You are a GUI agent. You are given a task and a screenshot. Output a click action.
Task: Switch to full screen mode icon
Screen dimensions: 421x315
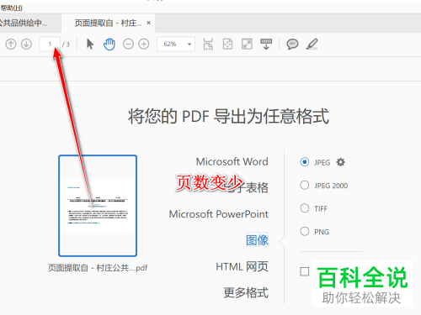pyautogui.click(x=247, y=44)
